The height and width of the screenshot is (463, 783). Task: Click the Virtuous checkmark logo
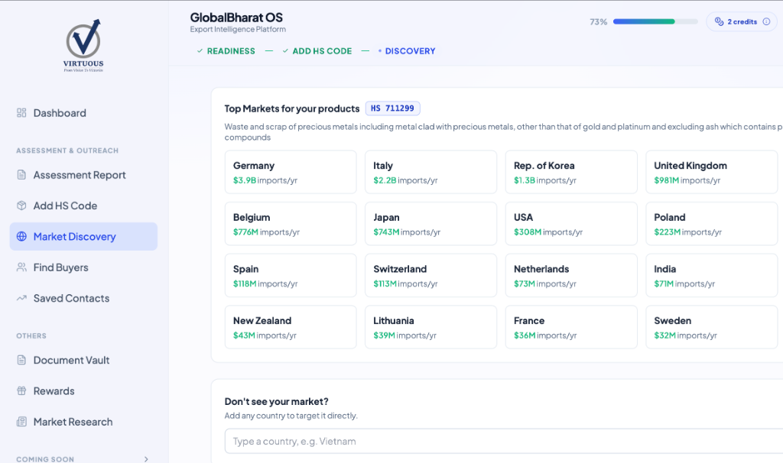click(83, 45)
